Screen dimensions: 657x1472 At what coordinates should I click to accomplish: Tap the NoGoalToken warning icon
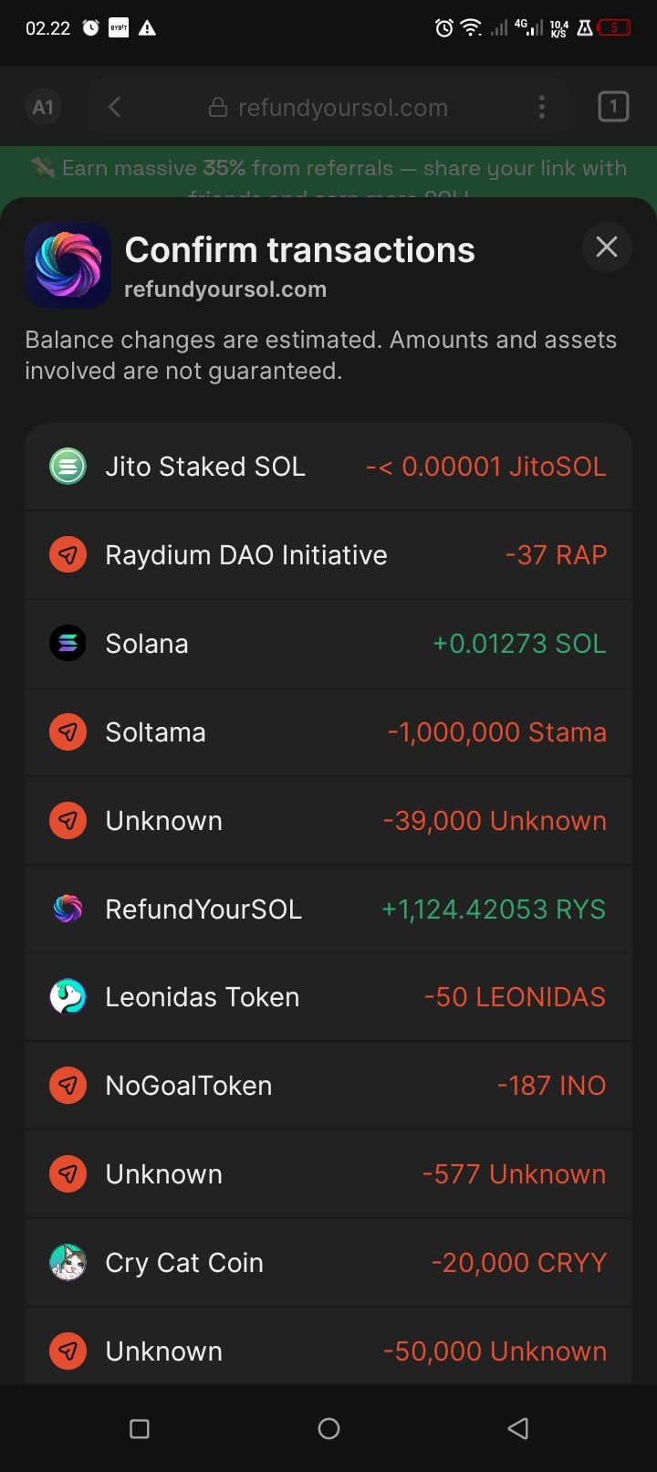point(68,1086)
